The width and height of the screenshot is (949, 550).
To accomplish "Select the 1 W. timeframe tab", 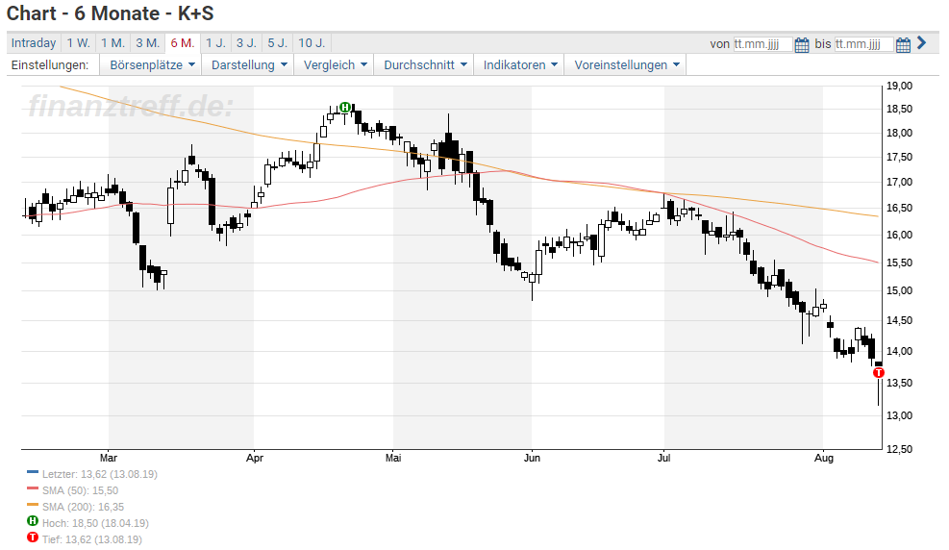I will pos(78,43).
